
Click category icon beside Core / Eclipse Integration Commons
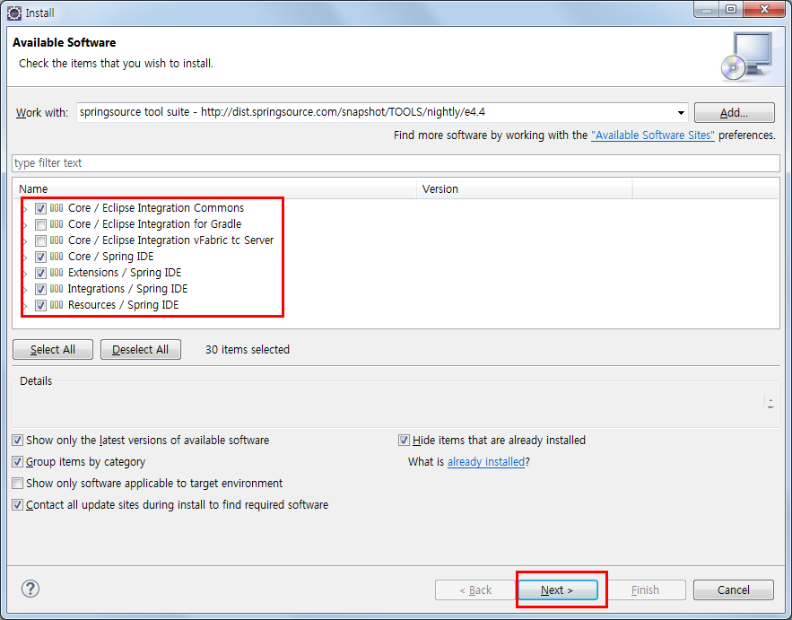(57, 207)
